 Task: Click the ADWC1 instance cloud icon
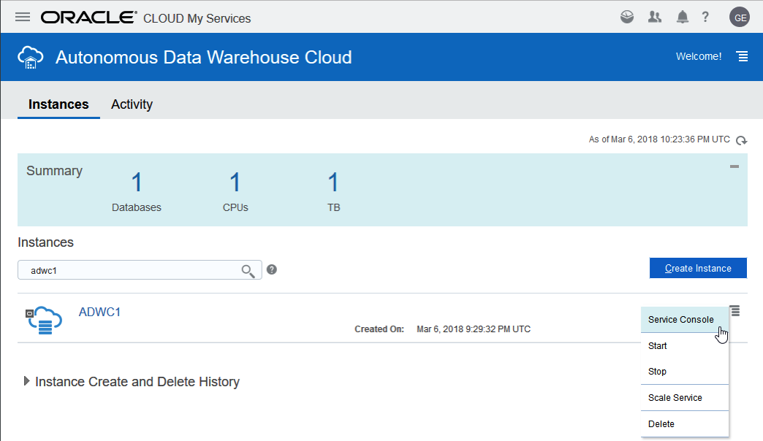click(x=44, y=320)
